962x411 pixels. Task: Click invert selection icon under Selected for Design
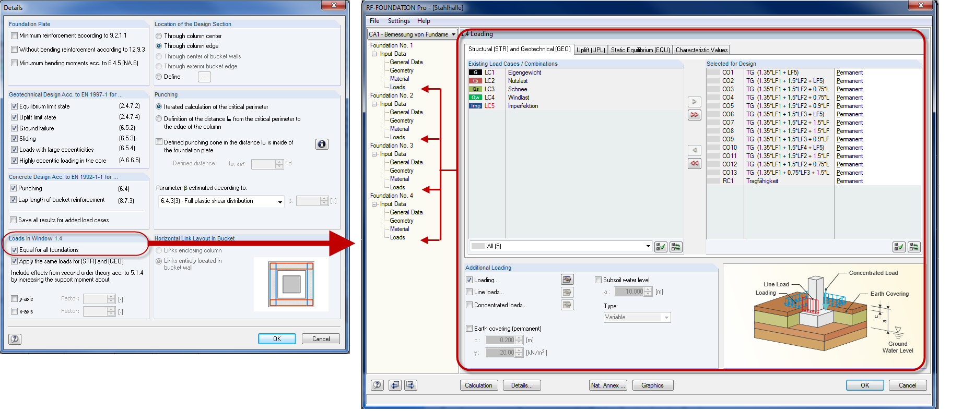click(x=914, y=247)
